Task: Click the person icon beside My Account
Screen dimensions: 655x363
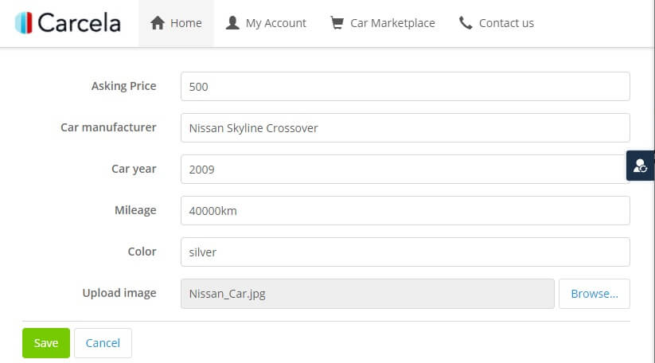Action: 232,23
